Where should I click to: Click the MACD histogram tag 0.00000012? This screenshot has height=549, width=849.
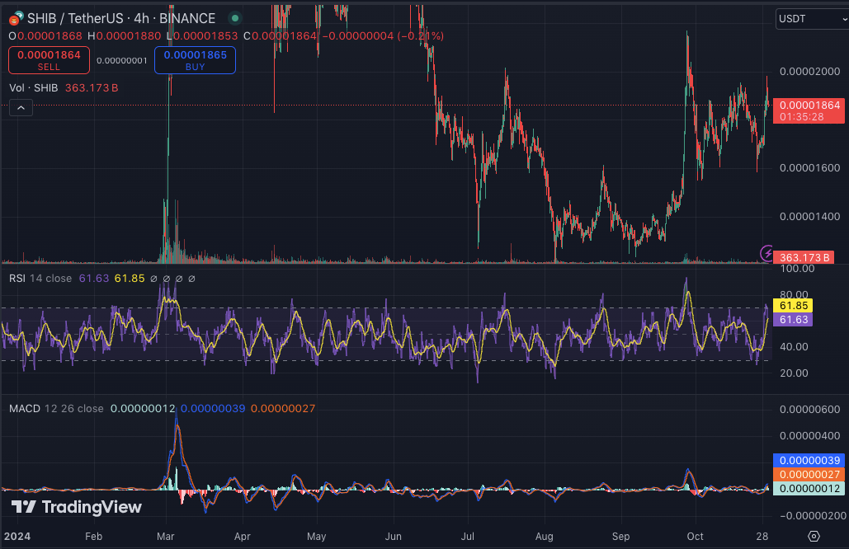(x=809, y=489)
